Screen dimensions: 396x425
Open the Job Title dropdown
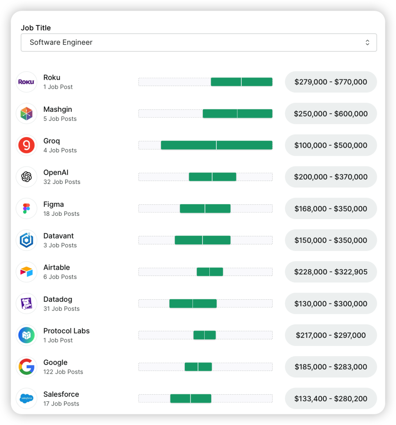pyautogui.click(x=199, y=42)
